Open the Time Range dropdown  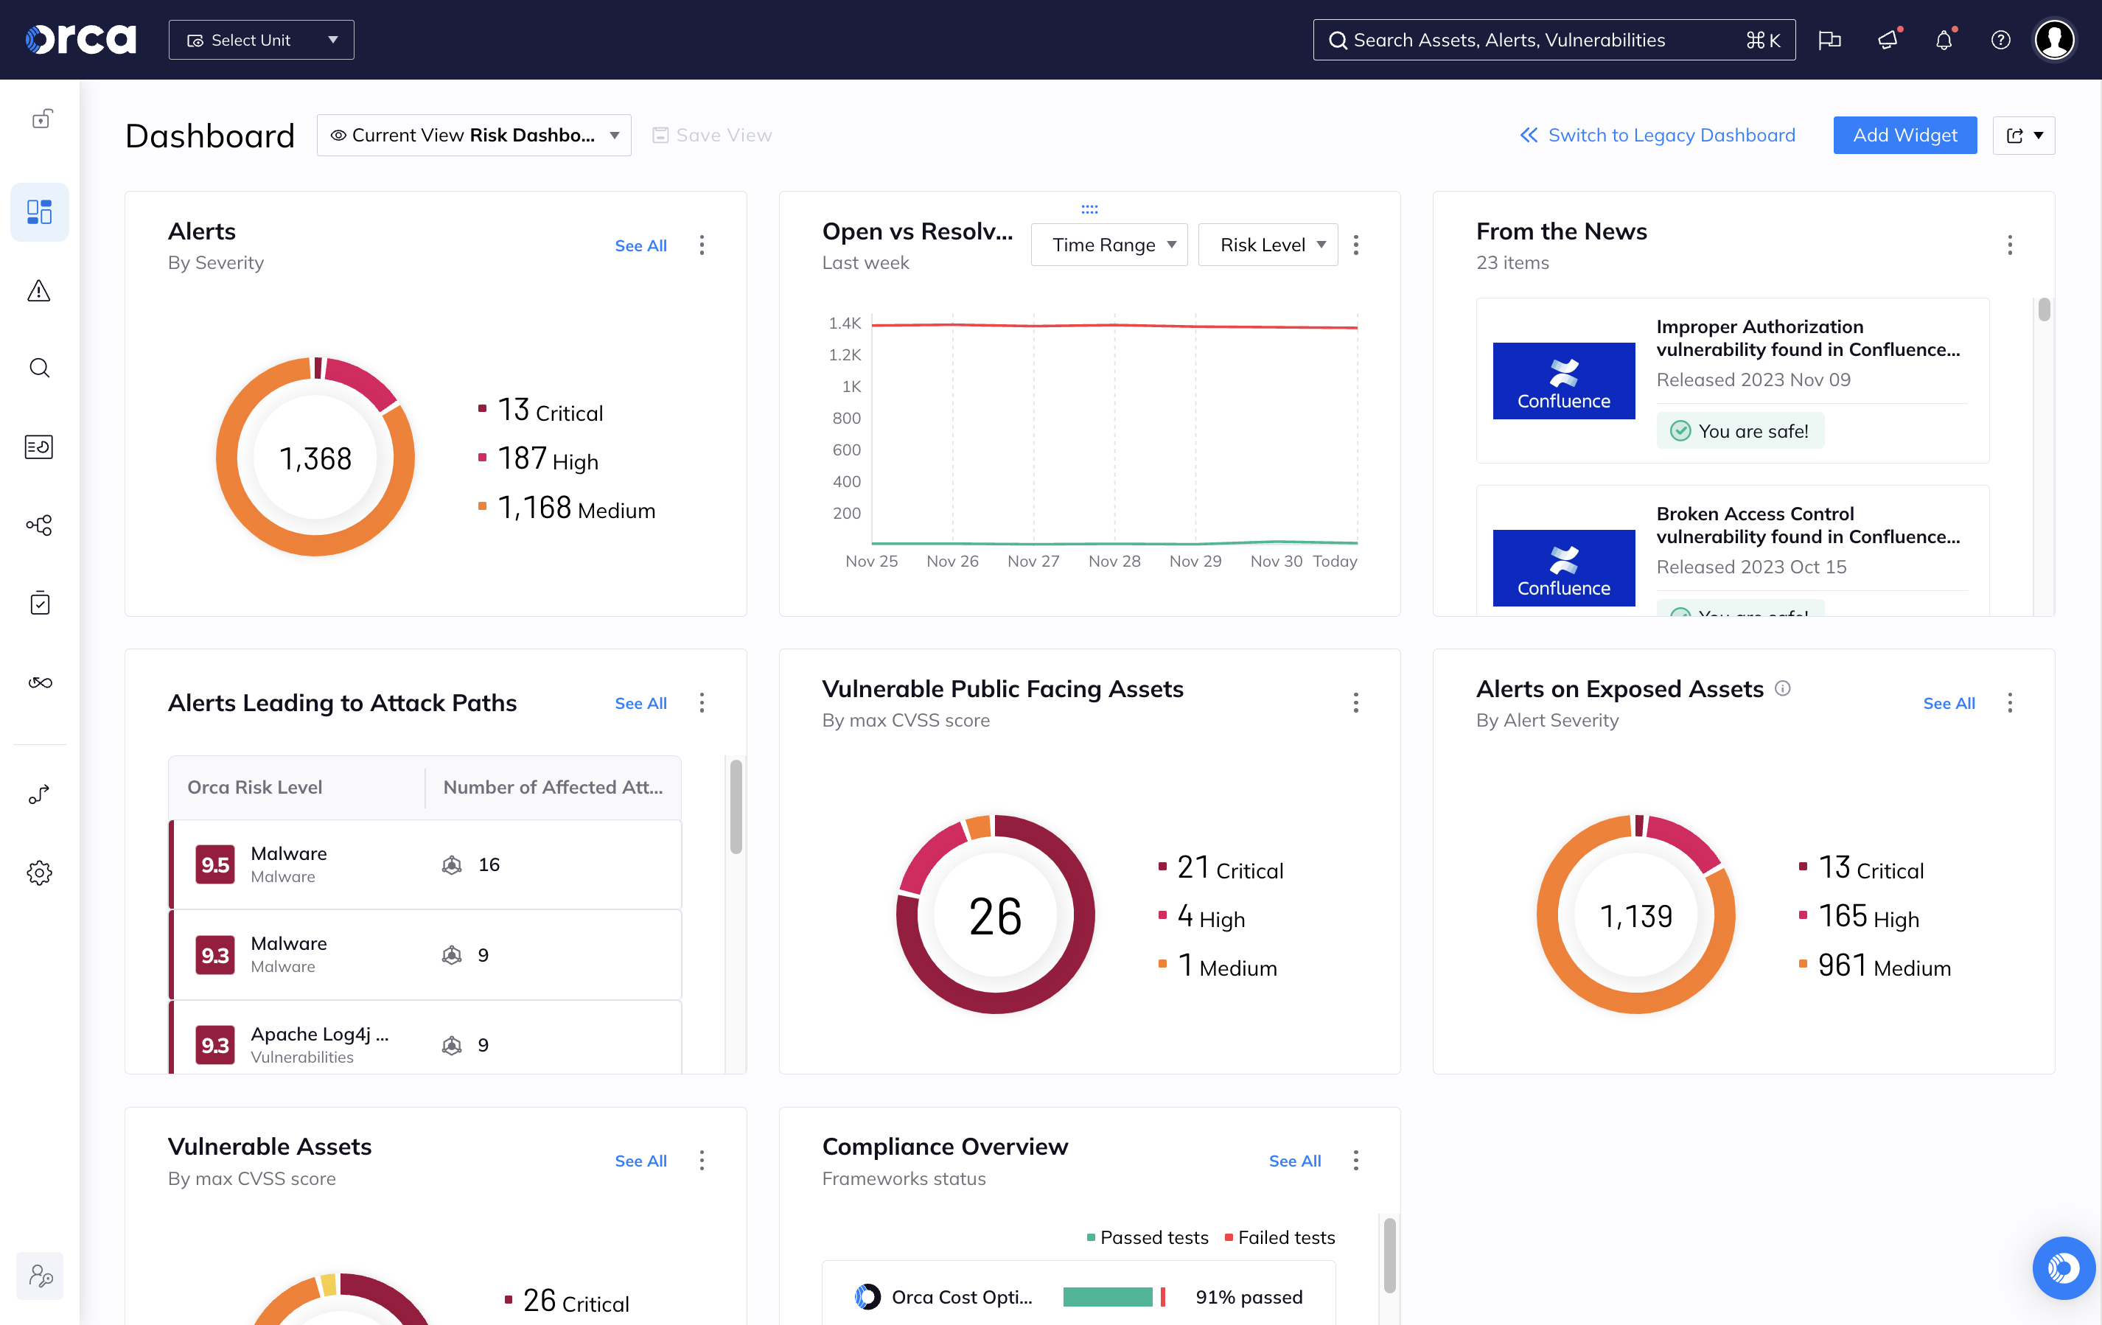1108,245
